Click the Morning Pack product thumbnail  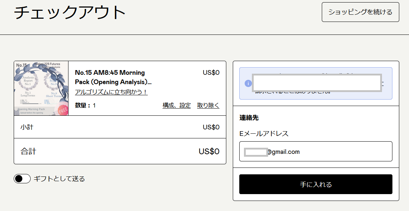tap(41, 88)
